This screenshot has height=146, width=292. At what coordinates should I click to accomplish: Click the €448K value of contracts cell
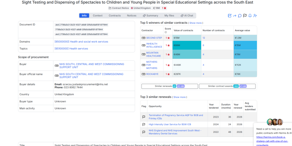[x=187, y=65]
